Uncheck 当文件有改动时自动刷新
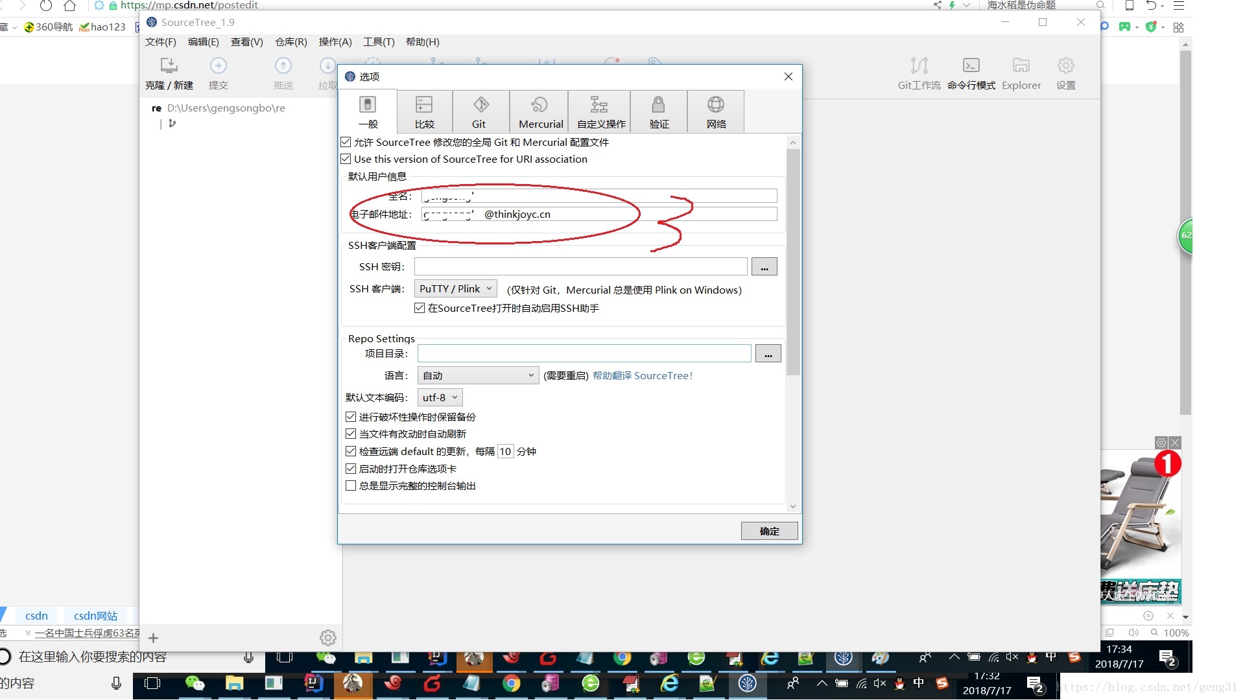Viewport: 1245px width, 700px height. (x=351, y=434)
